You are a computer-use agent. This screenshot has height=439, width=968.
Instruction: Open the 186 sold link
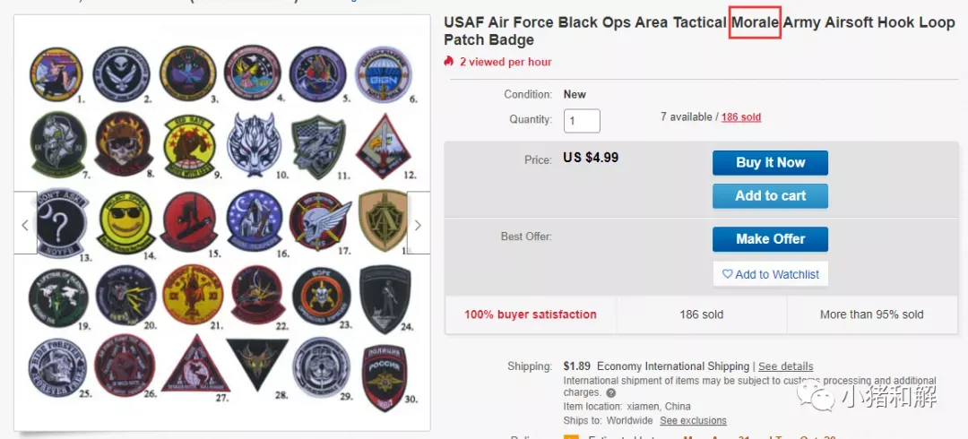(x=741, y=116)
